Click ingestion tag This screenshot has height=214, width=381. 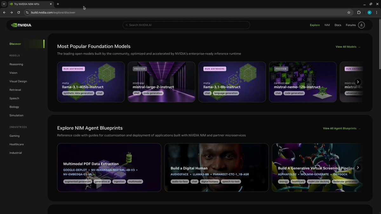pyautogui.click(x=119, y=182)
